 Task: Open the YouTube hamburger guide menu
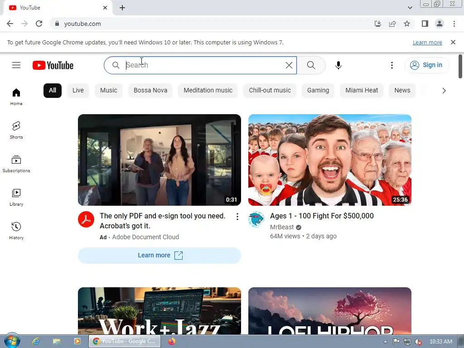pos(16,65)
